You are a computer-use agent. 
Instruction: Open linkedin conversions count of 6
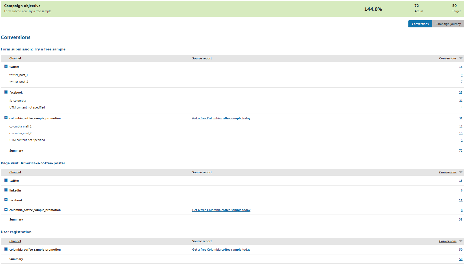[461, 190]
